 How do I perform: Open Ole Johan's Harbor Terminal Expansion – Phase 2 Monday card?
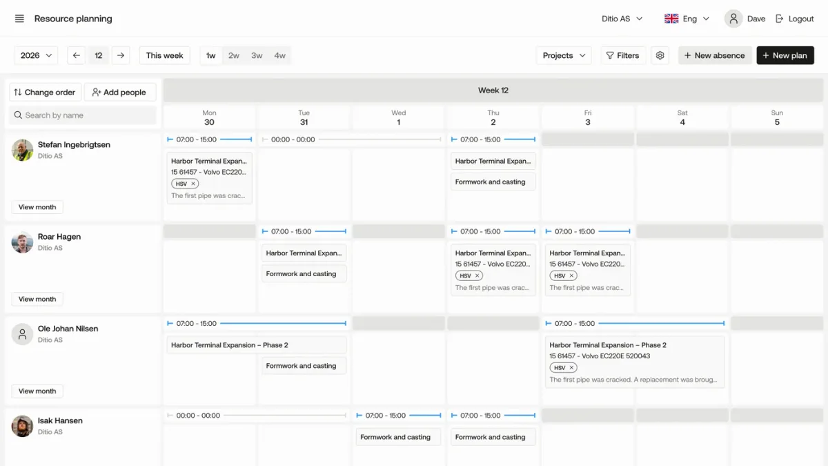[257, 345]
